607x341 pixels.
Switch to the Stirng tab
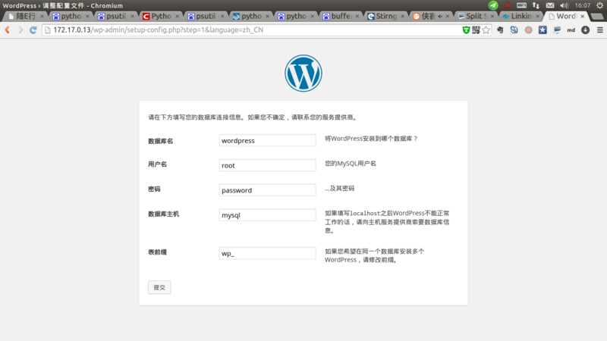pyautogui.click(x=385, y=16)
